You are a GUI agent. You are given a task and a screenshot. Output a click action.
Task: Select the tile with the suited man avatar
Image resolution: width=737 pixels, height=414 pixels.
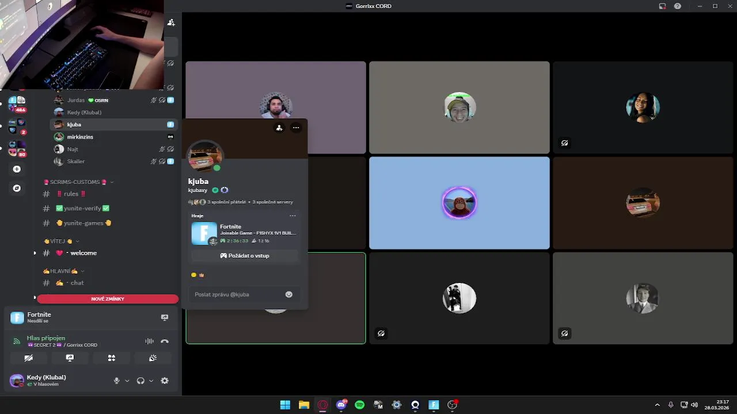643,298
